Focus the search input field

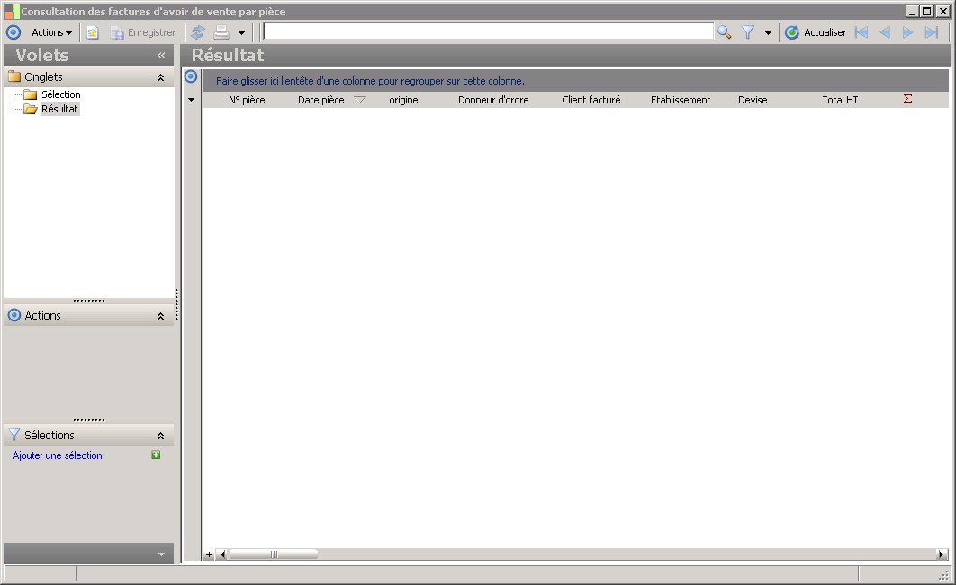tap(488, 31)
